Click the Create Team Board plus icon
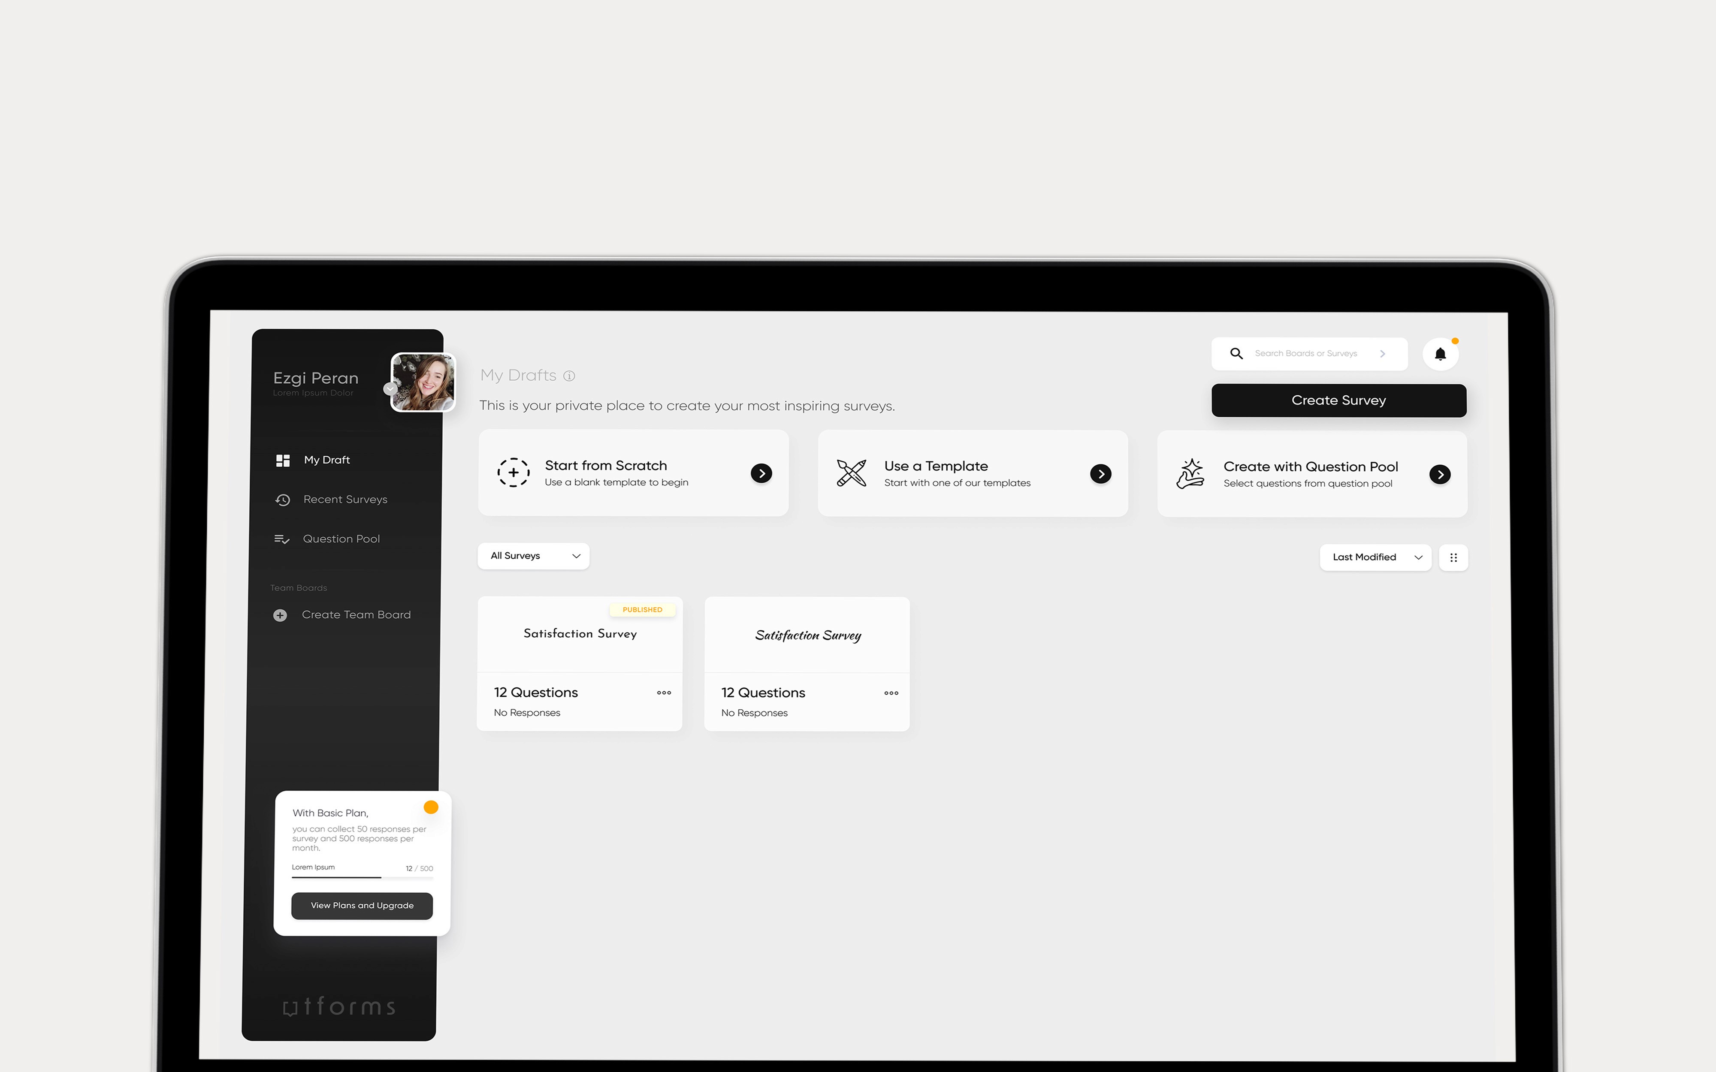This screenshot has height=1072, width=1716. pyautogui.click(x=281, y=614)
